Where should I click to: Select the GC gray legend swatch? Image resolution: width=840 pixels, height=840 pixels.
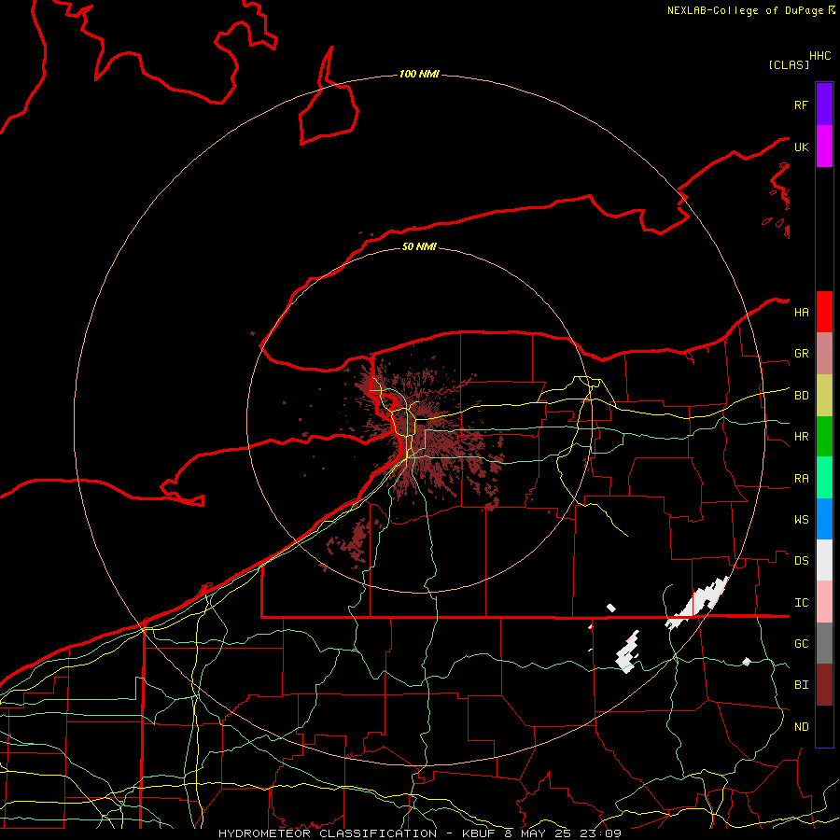(x=824, y=643)
